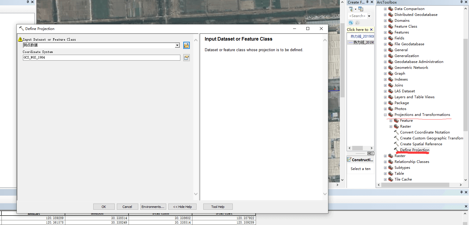This screenshot has width=469, height=225.
Task: Select Convert Coordinate Notation tool
Action: tap(425, 132)
